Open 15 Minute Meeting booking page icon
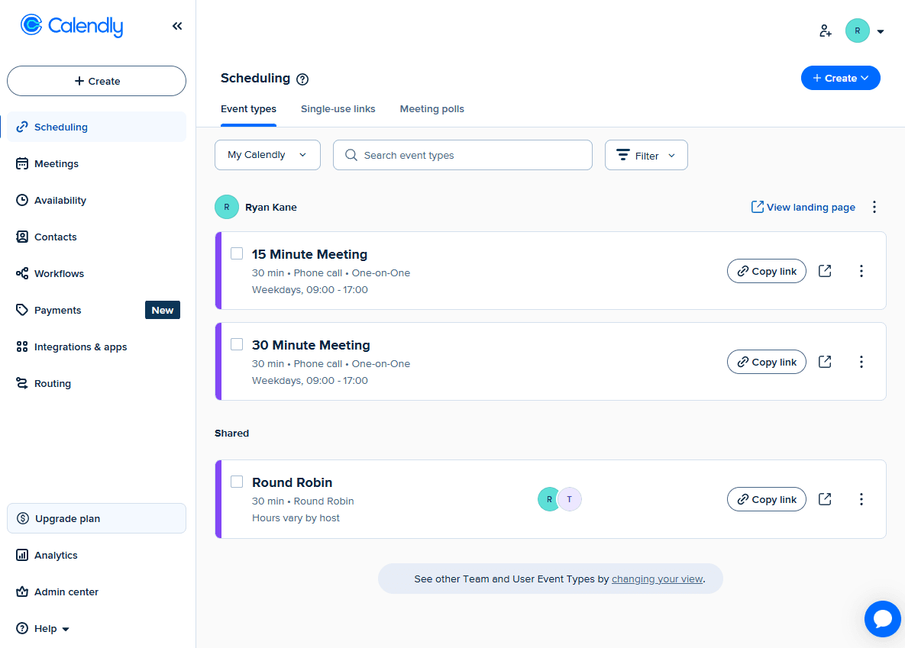905x648 pixels. click(x=825, y=271)
